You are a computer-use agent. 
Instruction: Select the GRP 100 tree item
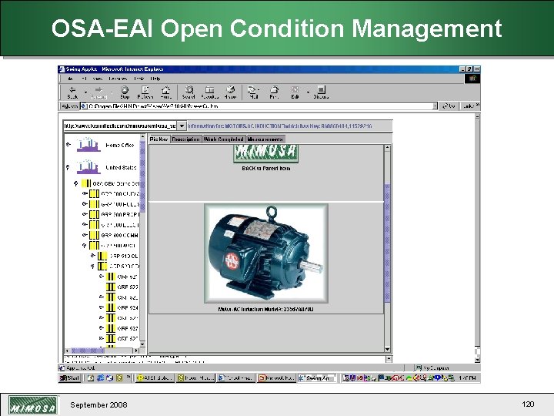tap(115, 204)
